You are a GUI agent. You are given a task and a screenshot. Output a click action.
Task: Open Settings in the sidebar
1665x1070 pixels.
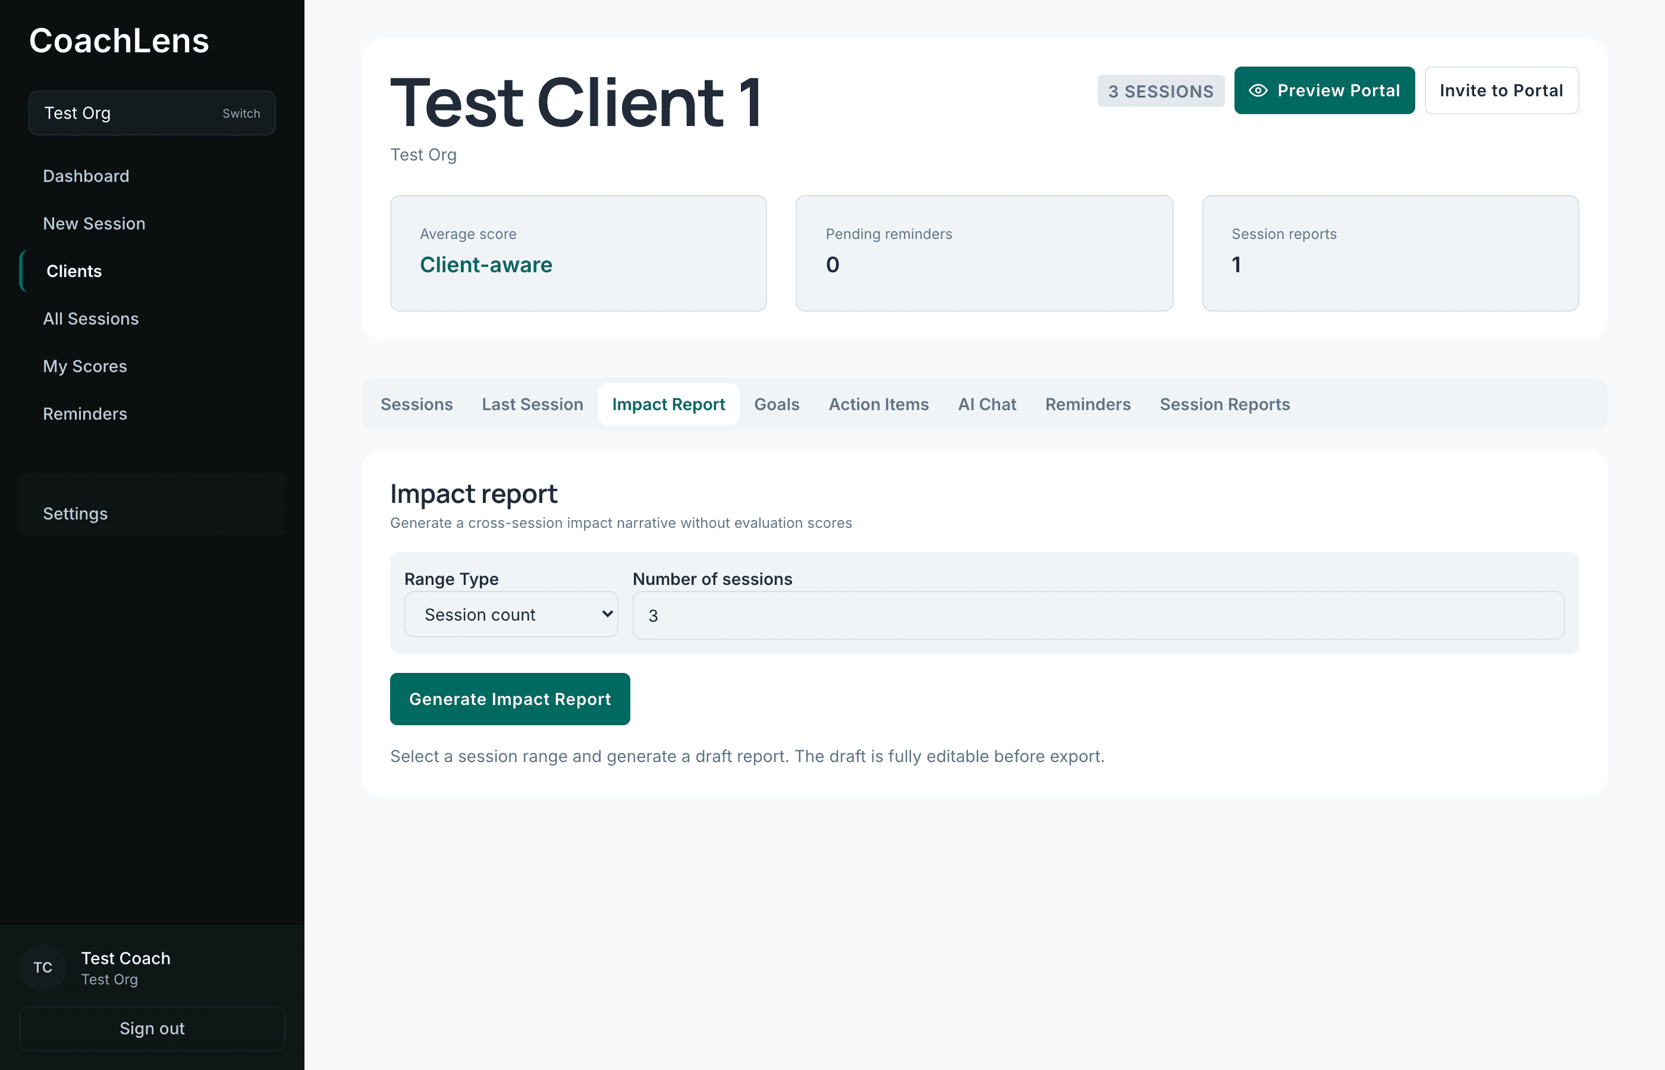(x=152, y=514)
